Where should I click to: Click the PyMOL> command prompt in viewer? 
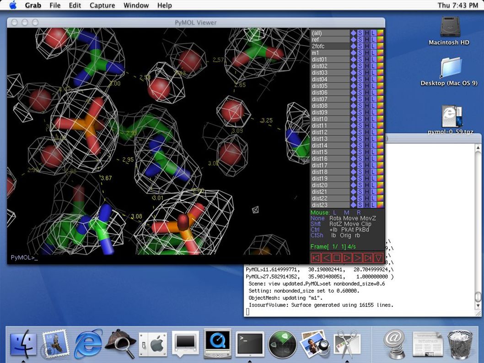pyautogui.click(x=24, y=257)
